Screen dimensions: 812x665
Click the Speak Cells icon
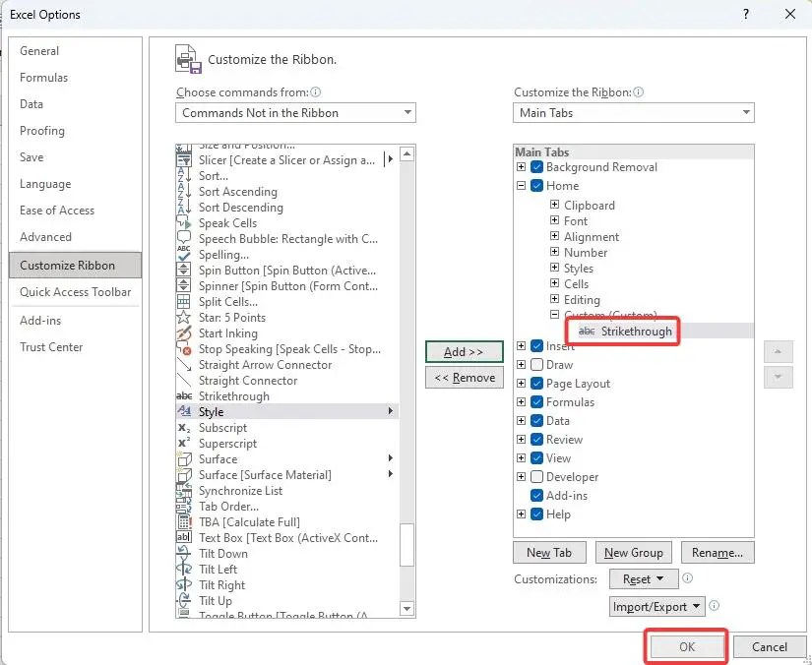tap(184, 223)
